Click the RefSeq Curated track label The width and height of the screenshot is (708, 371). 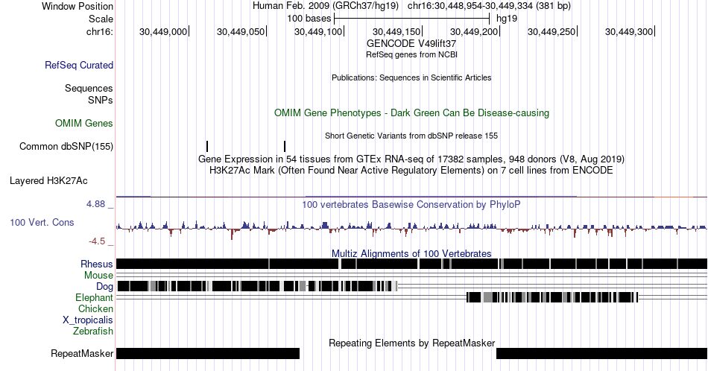78,65
